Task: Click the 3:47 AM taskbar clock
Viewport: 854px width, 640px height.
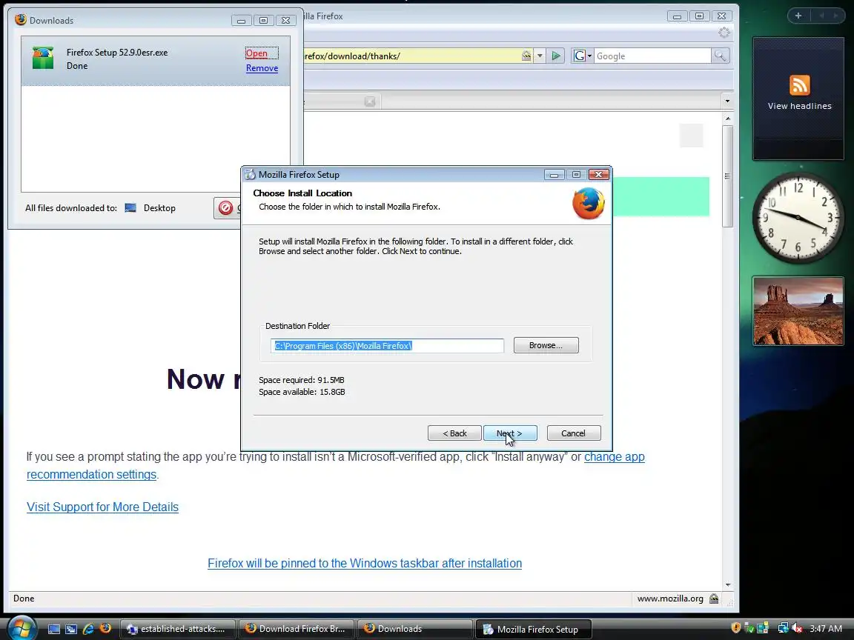Action: pyautogui.click(x=826, y=629)
